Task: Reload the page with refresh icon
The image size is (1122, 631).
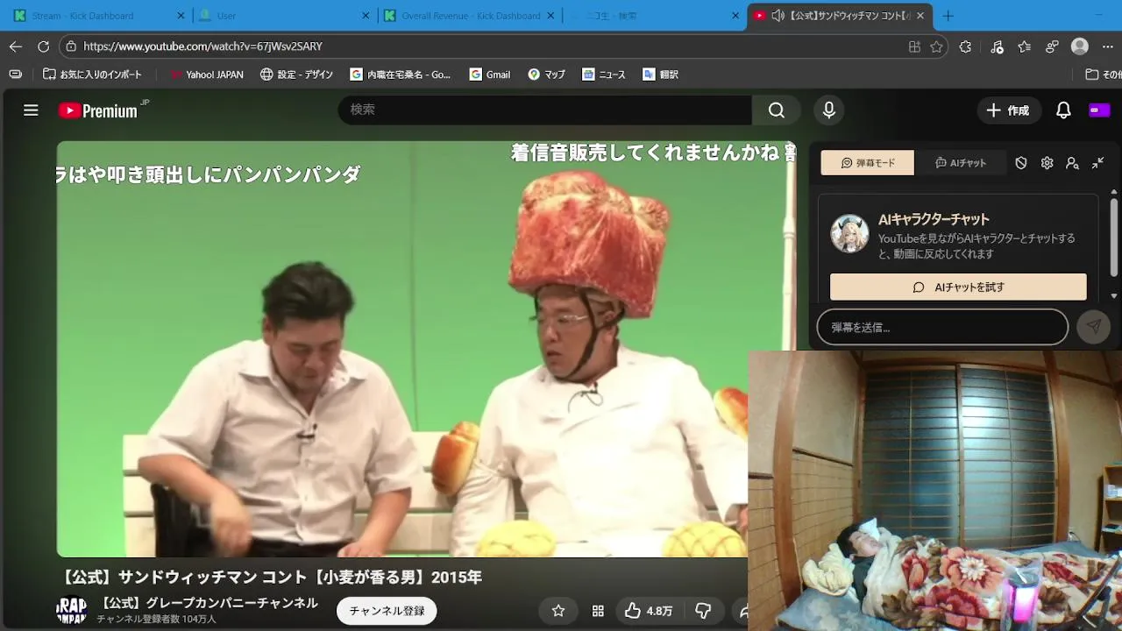Action: [x=44, y=46]
